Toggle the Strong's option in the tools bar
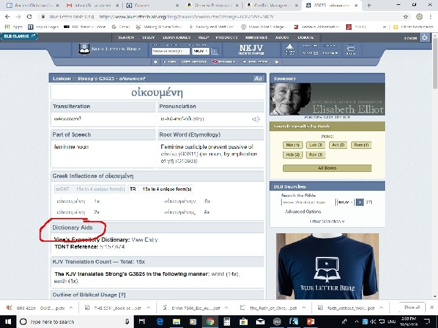Viewport: 438px width, 328px height. click(224, 62)
